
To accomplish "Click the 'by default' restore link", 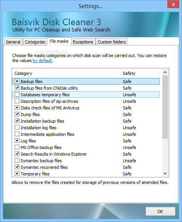I will click(x=42, y=61).
